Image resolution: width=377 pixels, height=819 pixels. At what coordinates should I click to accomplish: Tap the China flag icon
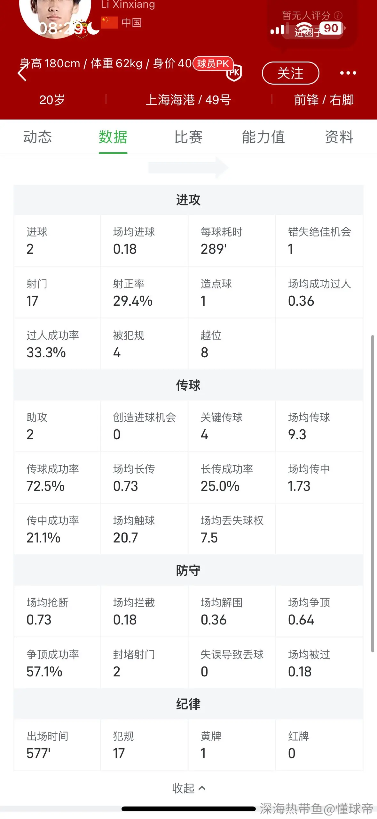[109, 23]
